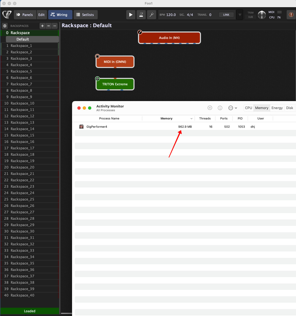Screen dimensions: 296x316
Task: Toggle the Ableton LINK button
Action: click(226, 15)
